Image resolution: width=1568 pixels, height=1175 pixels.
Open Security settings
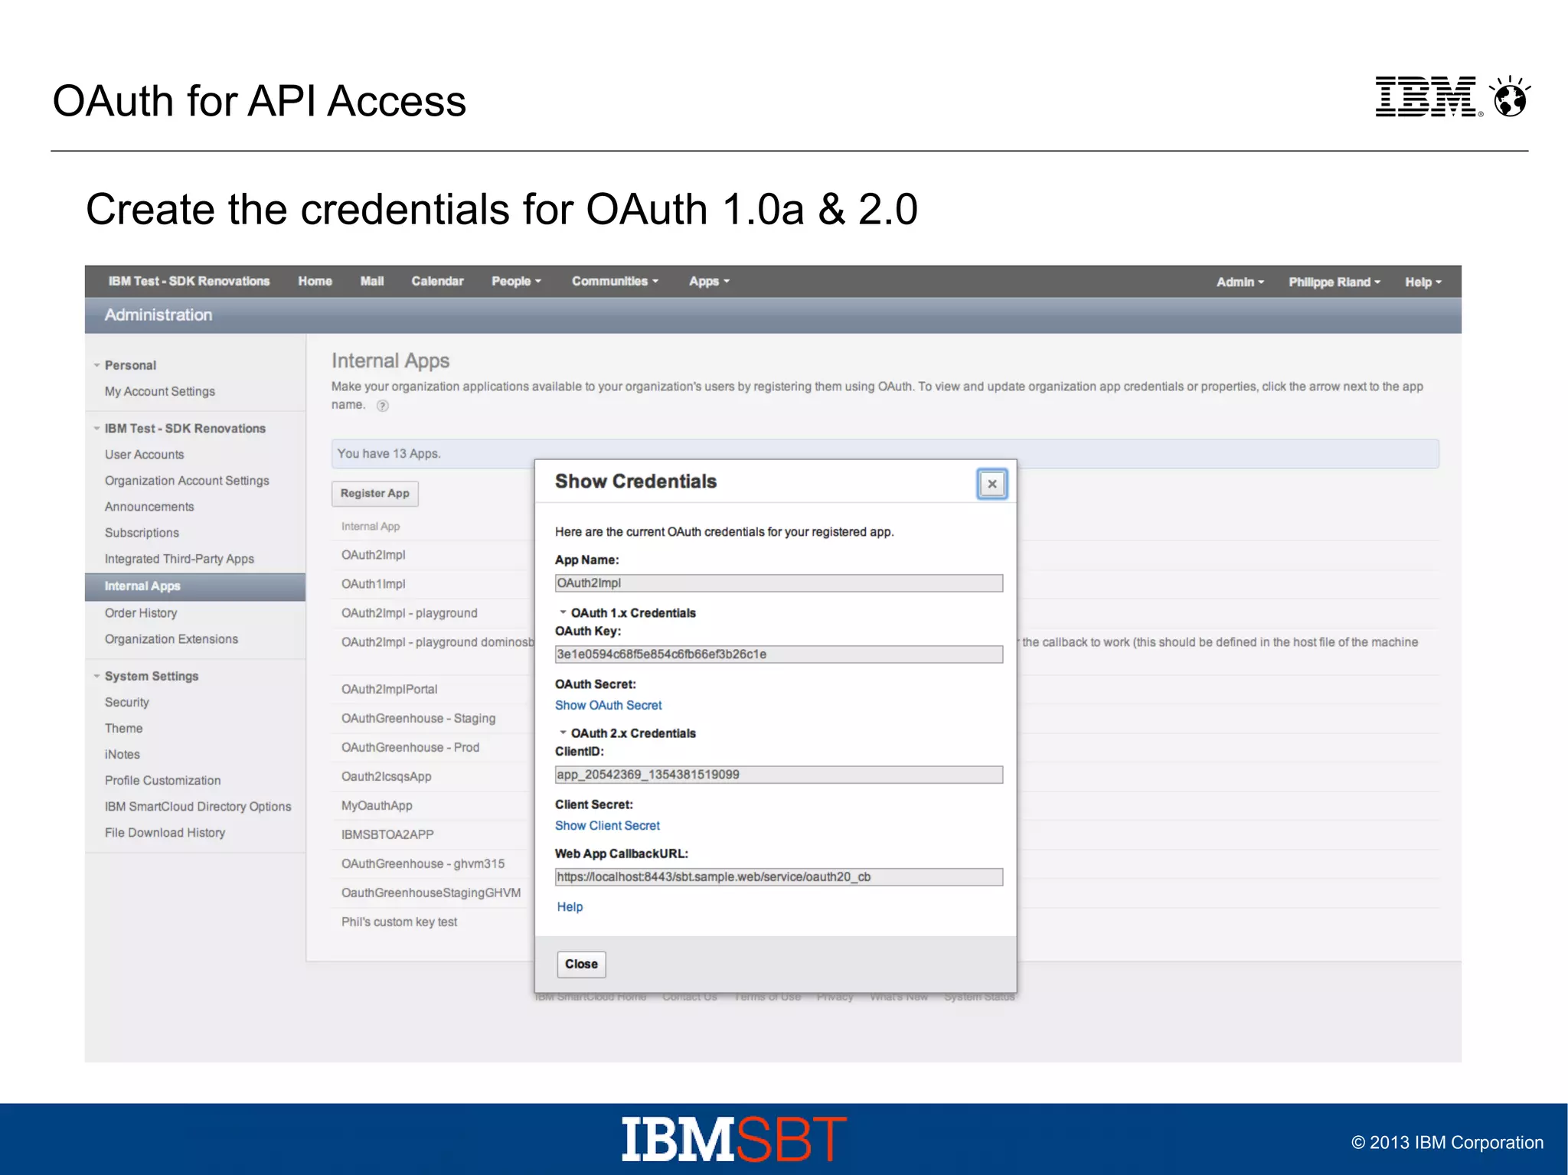pos(127,702)
